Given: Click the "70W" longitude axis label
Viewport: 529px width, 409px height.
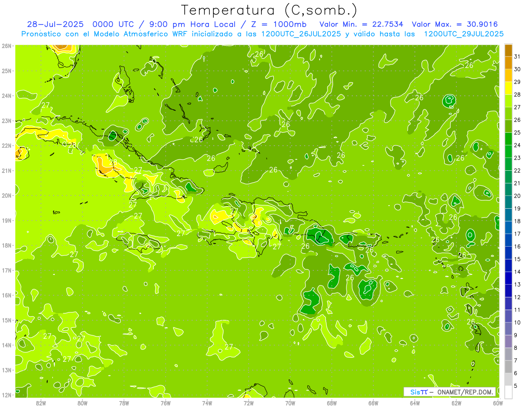Looking at the screenshot, I should pyautogui.click(x=290, y=403).
